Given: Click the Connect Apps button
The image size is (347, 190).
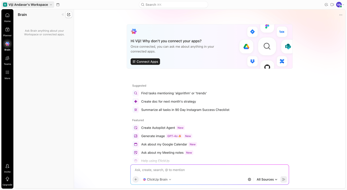Looking at the screenshot, I should coord(145,61).
